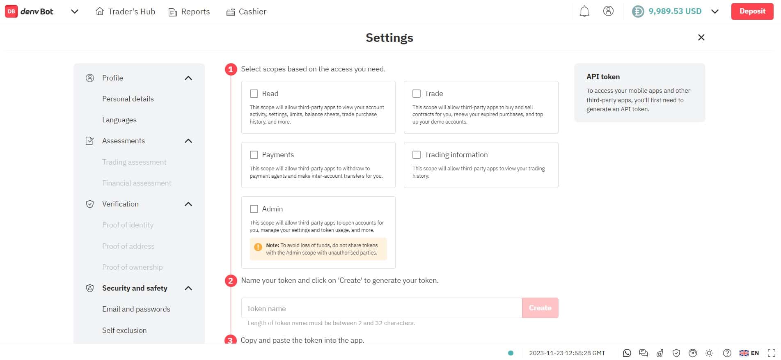Viewport: 781px width, 360px height.
Task: Check the Admin scope checkbox
Action: tap(254, 209)
